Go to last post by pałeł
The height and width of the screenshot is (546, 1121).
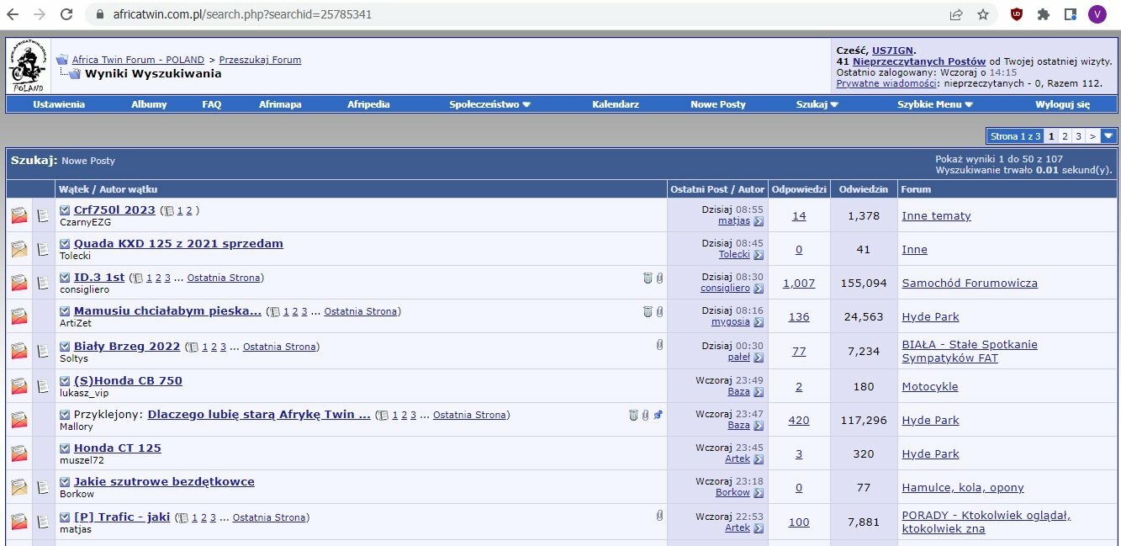(x=759, y=358)
